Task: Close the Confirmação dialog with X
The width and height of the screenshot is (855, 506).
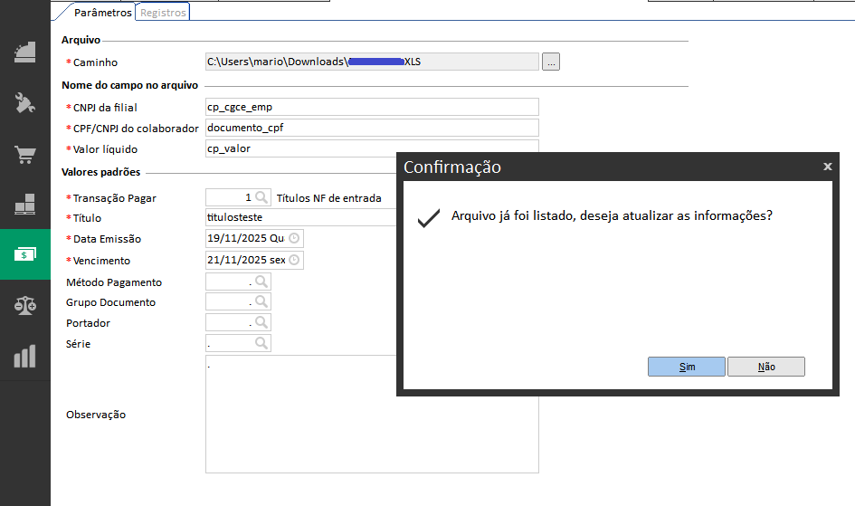Action: pos(827,167)
